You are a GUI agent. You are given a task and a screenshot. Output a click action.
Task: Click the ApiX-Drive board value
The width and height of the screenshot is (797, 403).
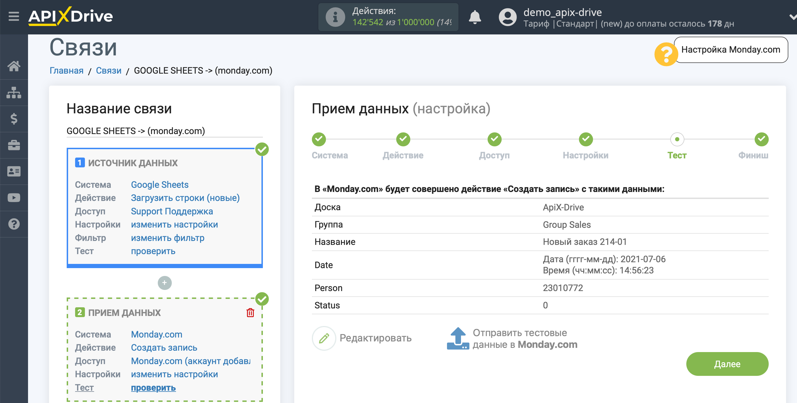pyautogui.click(x=563, y=207)
